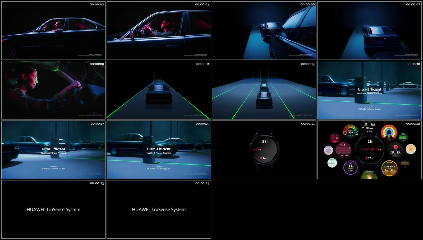Viewport: 423px width, 240px height.
Task: Open the frame at timestamp 00:00:19
Action: (159, 150)
